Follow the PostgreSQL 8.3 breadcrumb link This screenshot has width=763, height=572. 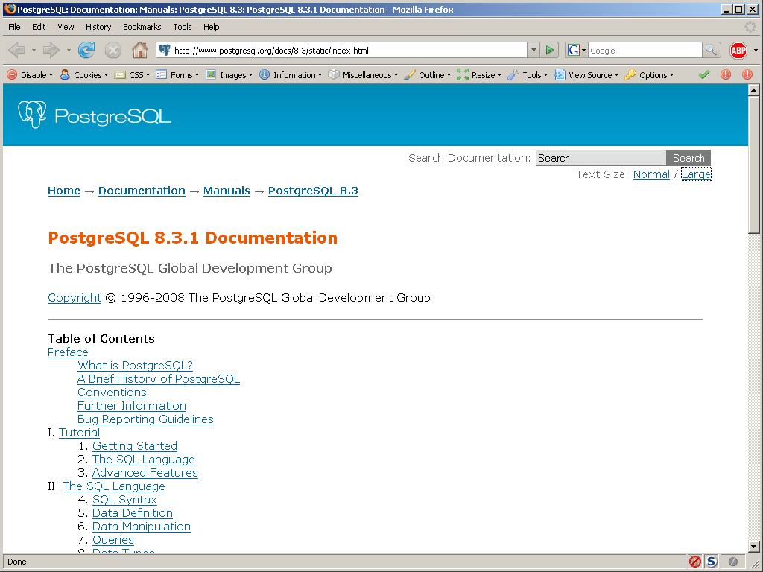click(313, 191)
